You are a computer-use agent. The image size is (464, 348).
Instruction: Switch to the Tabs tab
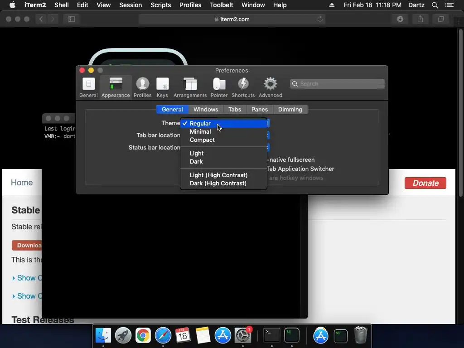point(235,110)
